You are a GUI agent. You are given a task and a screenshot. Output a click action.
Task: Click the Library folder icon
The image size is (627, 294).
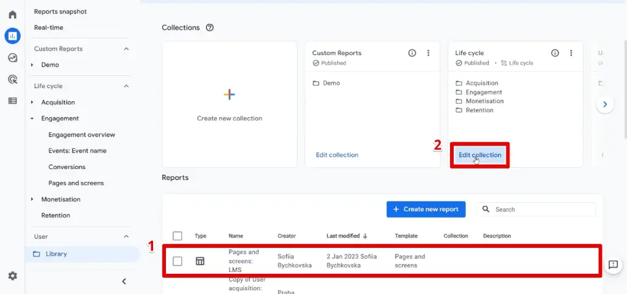pos(36,254)
